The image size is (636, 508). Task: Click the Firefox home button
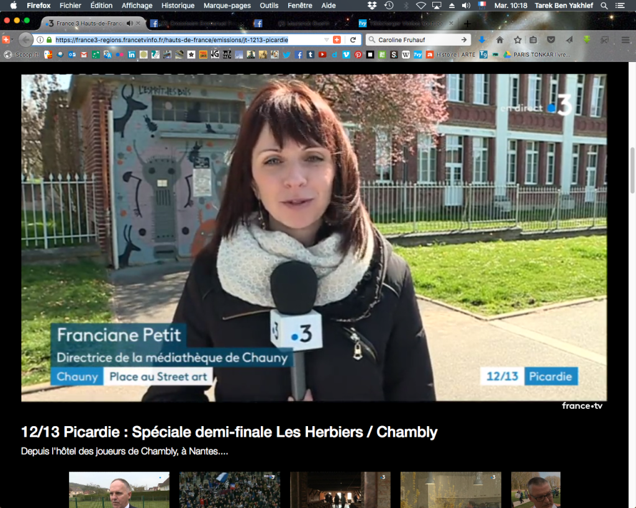point(499,40)
